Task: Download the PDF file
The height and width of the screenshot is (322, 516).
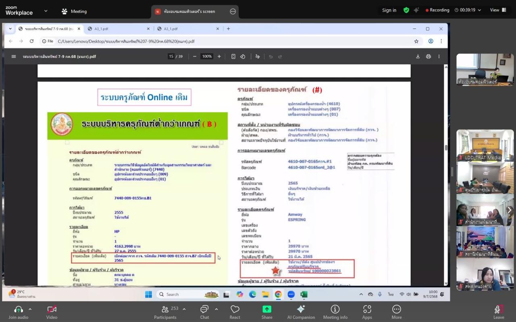Action: (x=418, y=56)
